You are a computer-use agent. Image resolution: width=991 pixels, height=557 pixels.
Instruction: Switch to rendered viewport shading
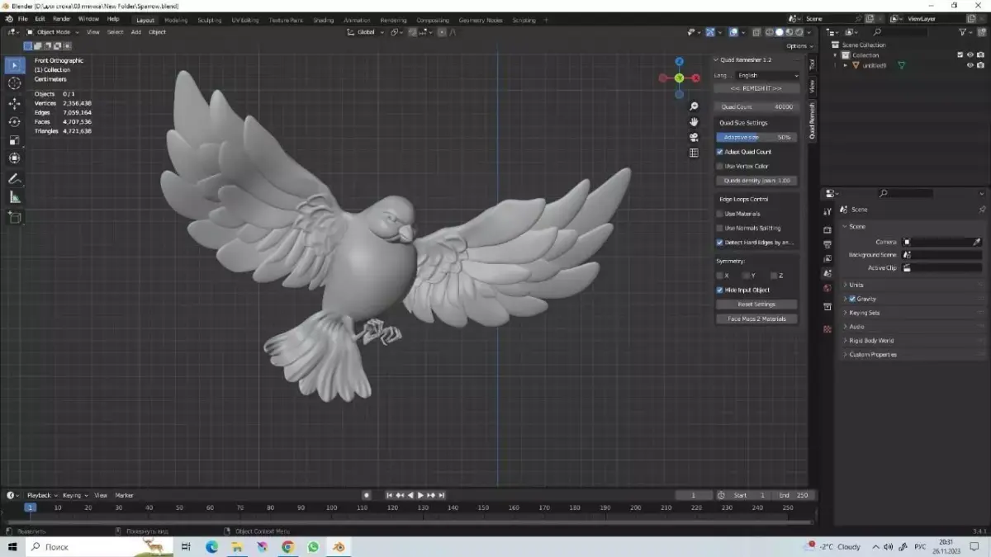pyautogui.click(x=799, y=32)
